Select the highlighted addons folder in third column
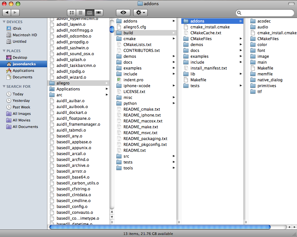Viewport: 297px width, 237px height. point(212,21)
